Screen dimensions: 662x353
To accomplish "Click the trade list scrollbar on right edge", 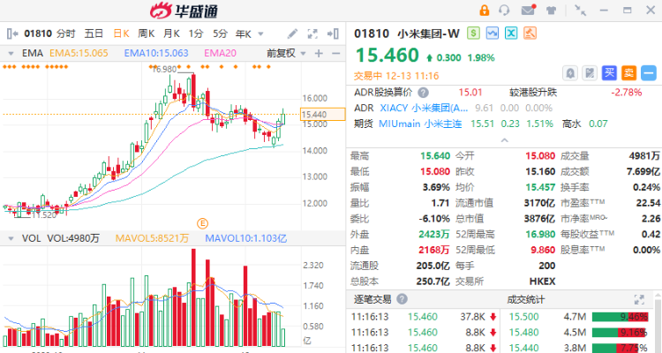I will click(x=658, y=325).
